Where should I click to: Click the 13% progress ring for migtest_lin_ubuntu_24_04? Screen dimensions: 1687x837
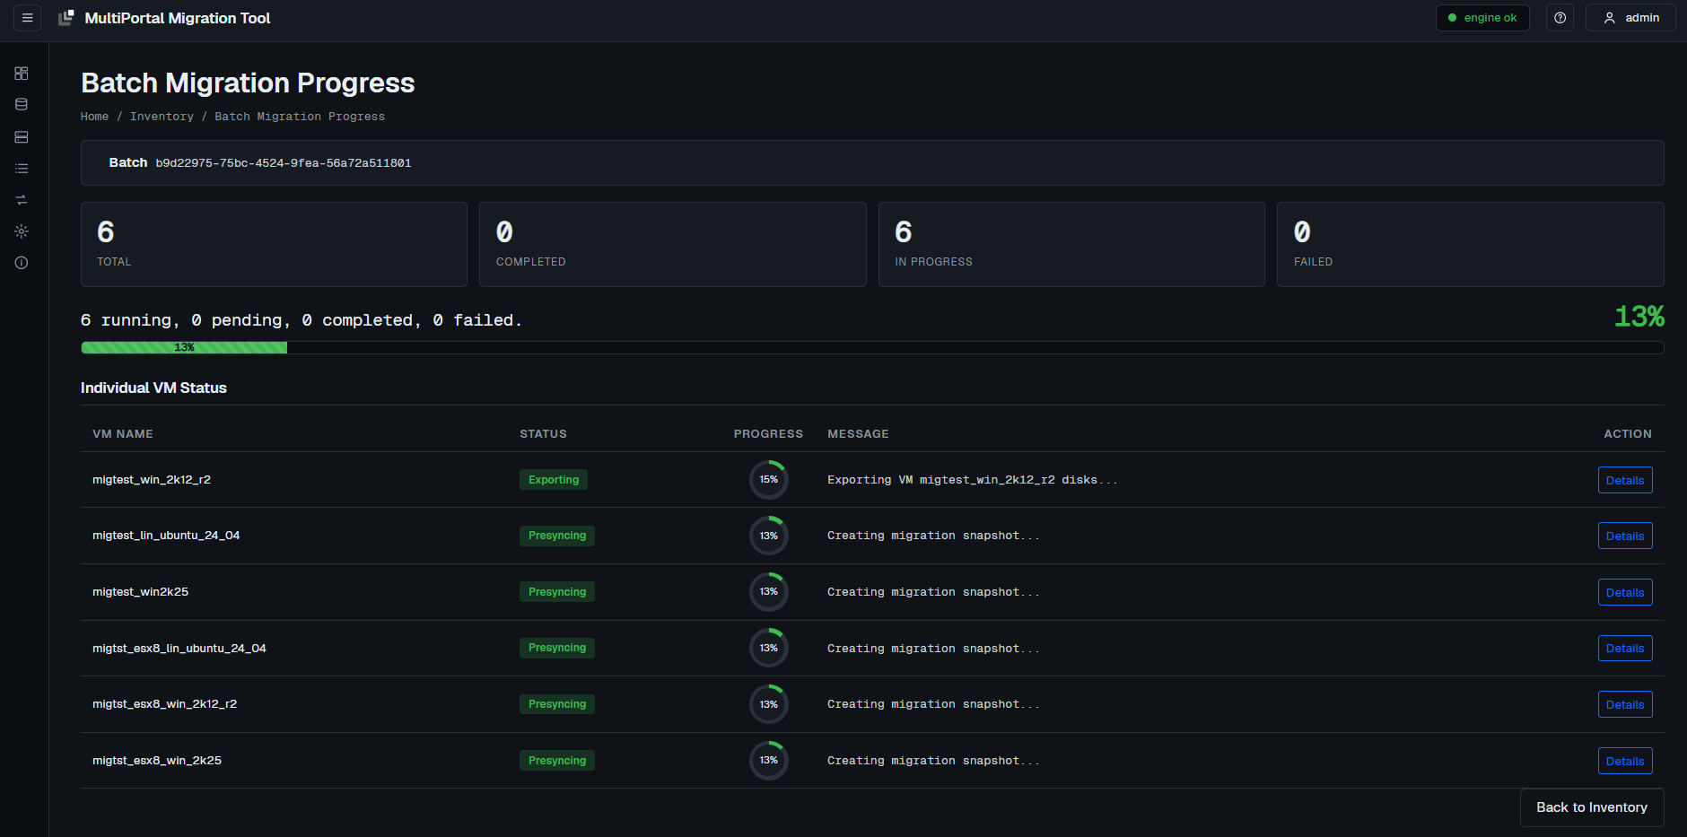[x=769, y=536]
